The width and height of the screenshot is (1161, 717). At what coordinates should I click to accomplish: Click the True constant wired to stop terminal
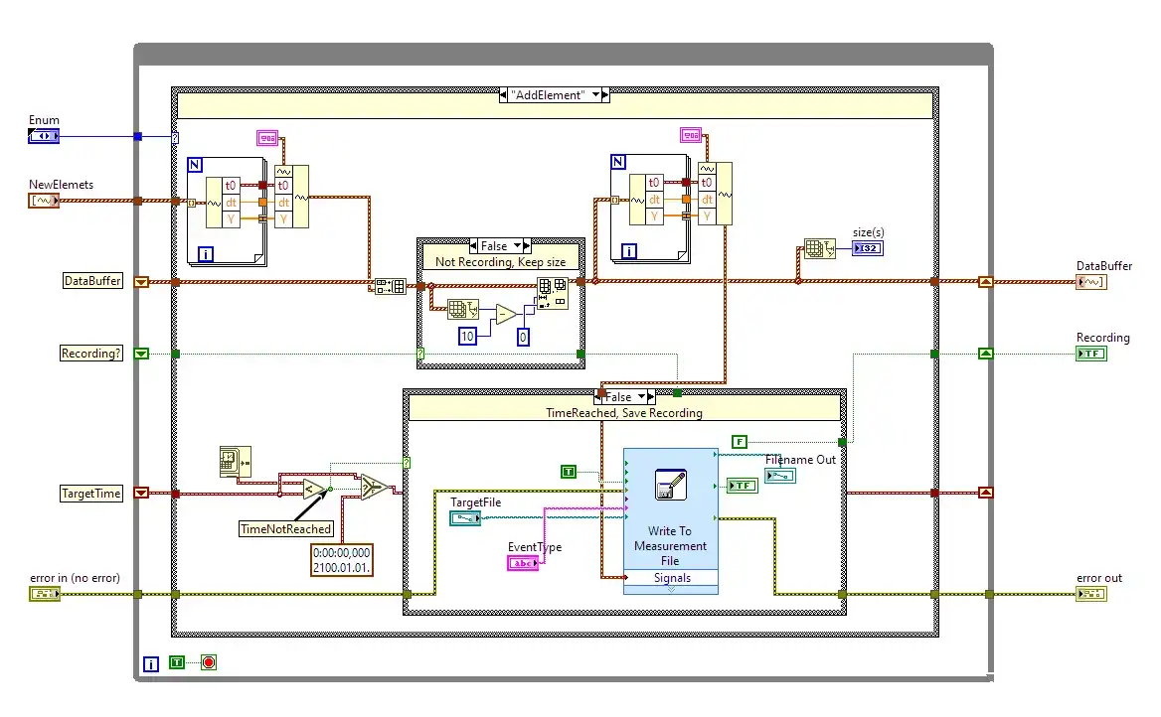tap(176, 662)
